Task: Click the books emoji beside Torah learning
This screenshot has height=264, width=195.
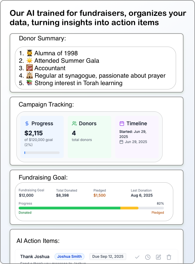Action: [x=29, y=83]
